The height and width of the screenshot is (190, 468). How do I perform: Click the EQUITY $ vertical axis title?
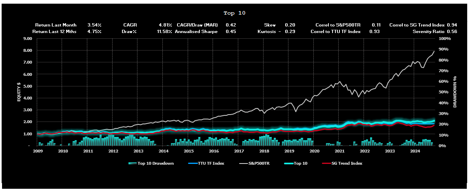pyautogui.click(x=19, y=92)
